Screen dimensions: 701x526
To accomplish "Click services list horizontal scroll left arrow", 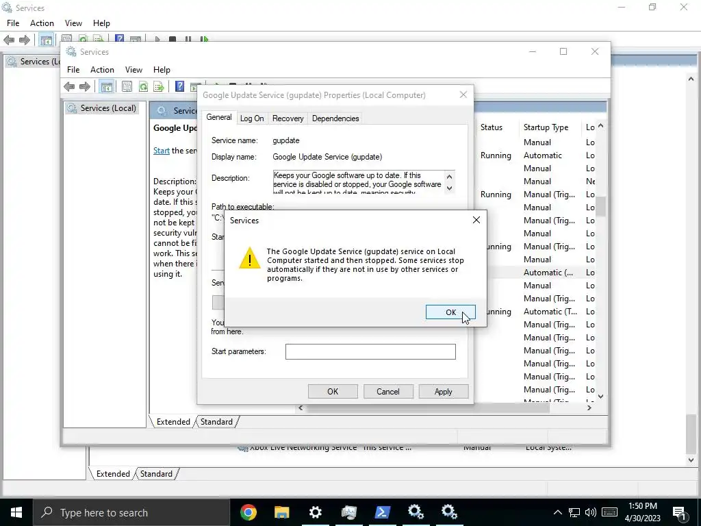I will (x=301, y=408).
